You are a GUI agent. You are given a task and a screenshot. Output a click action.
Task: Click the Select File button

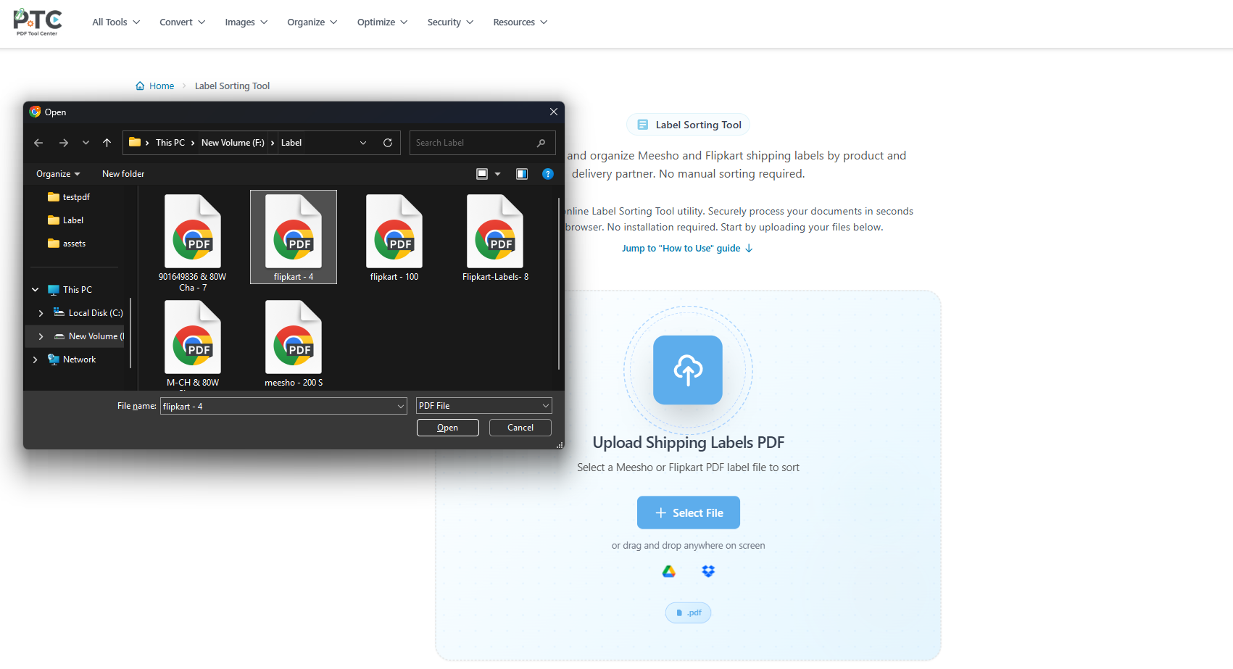(x=689, y=512)
